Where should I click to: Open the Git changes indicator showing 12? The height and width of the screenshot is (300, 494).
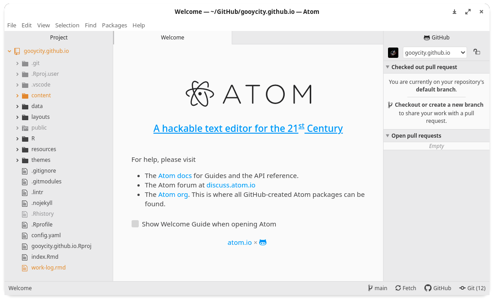pyautogui.click(x=472, y=288)
